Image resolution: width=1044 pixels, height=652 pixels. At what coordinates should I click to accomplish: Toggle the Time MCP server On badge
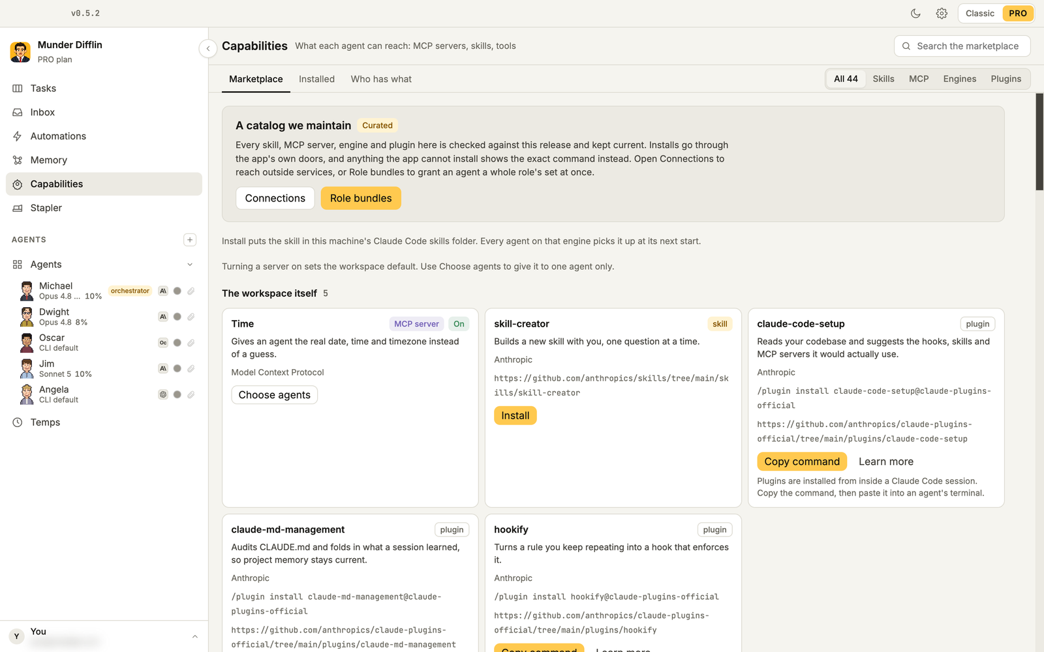click(459, 324)
